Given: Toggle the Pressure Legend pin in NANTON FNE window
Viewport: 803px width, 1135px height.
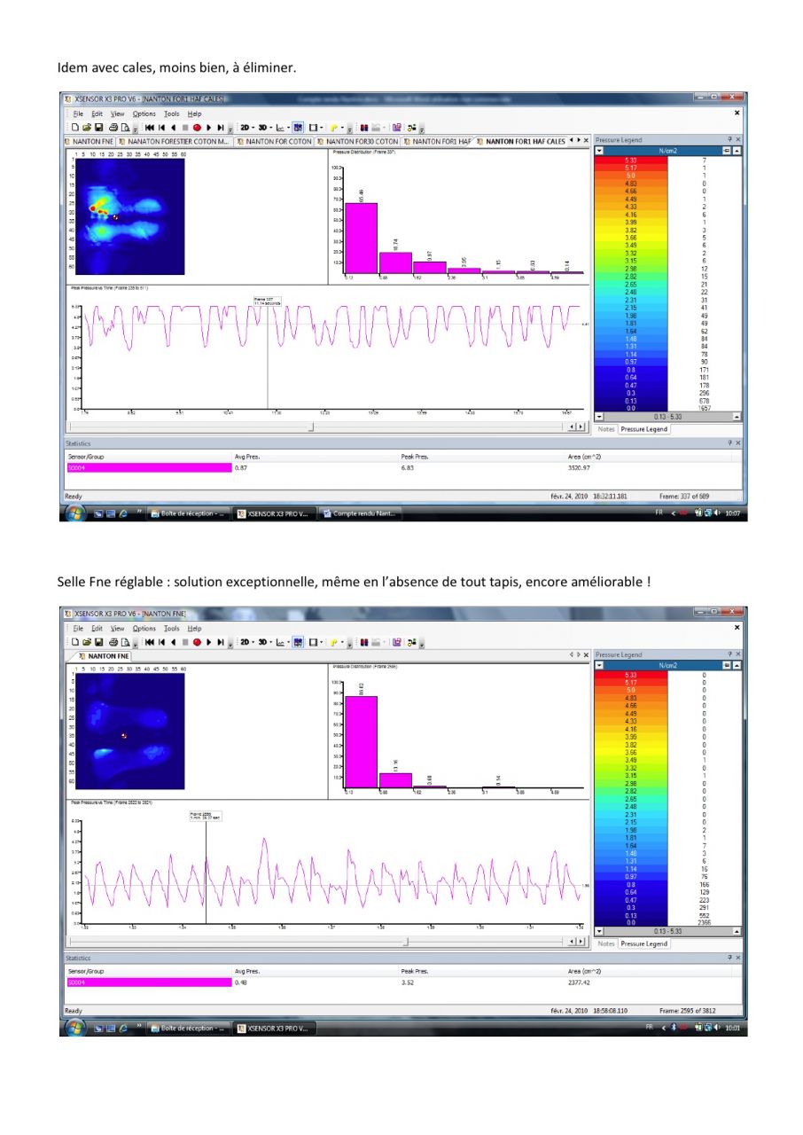Looking at the screenshot, I should [x=729, y=654].
